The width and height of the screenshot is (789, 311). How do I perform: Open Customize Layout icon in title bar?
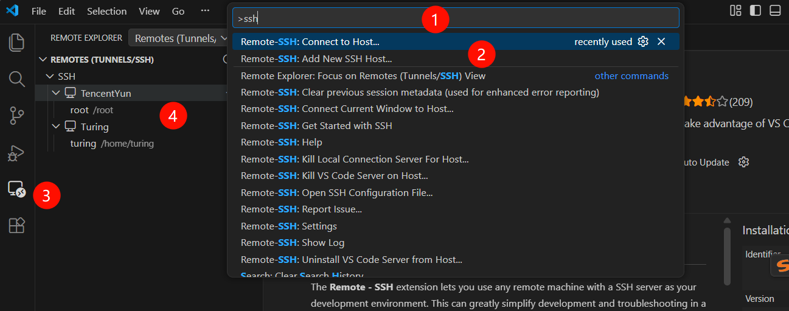point(735,10)
